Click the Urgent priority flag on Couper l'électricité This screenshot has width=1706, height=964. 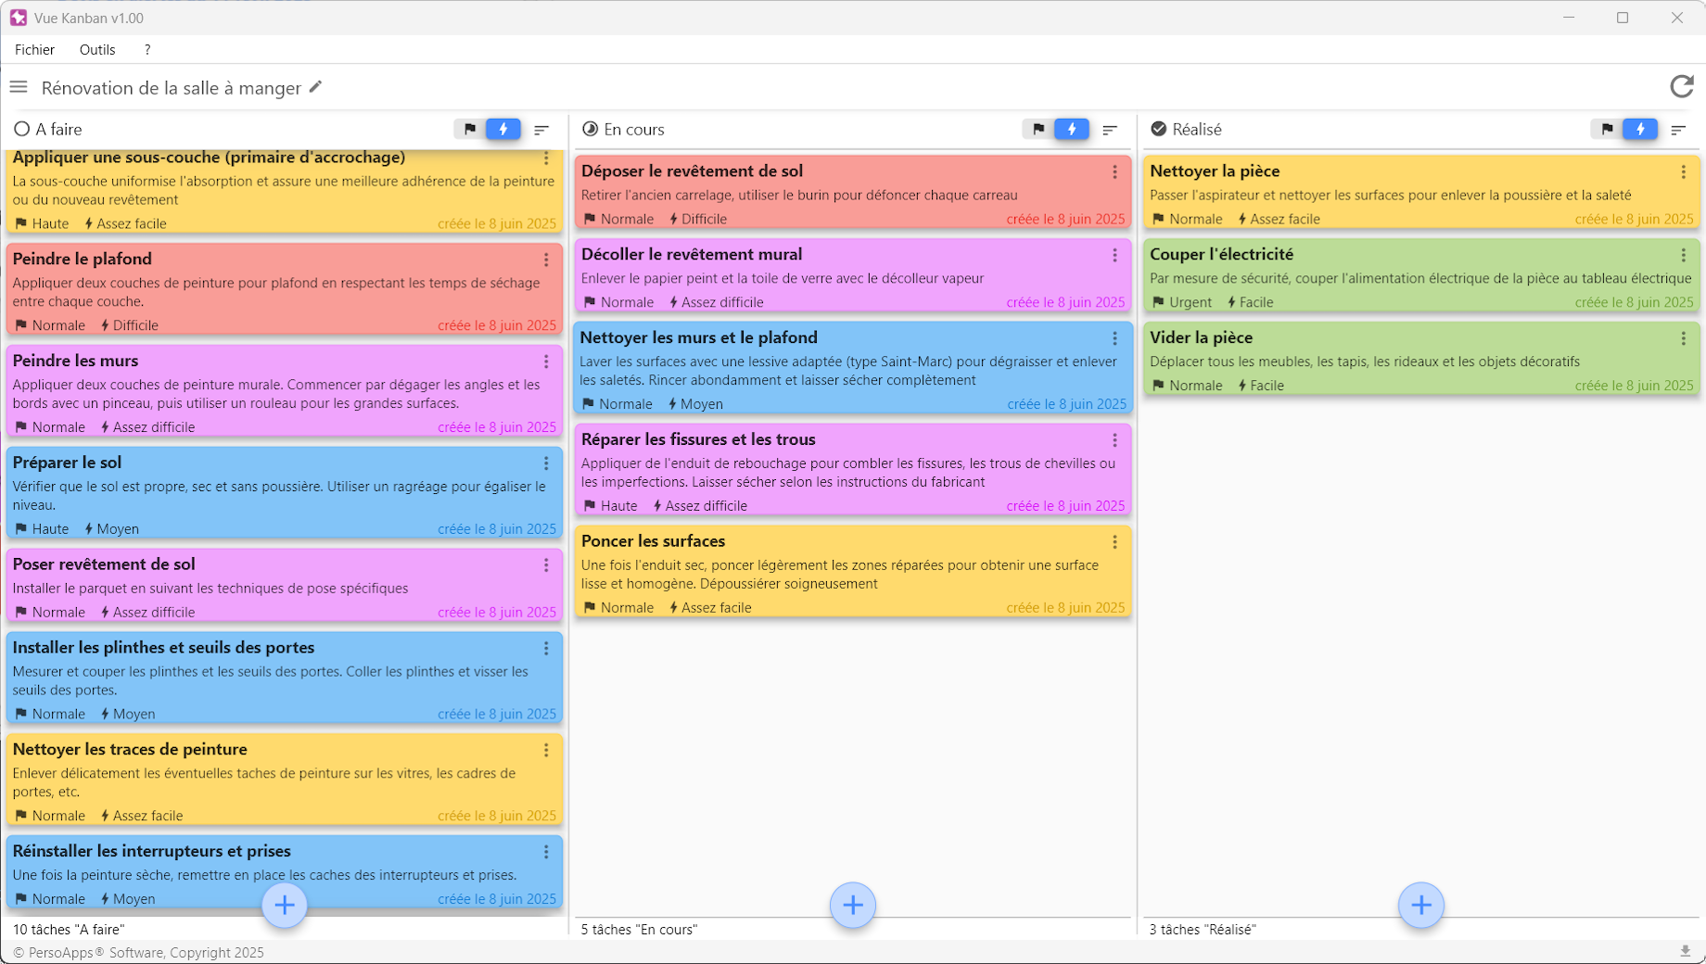coord(1182,302)
